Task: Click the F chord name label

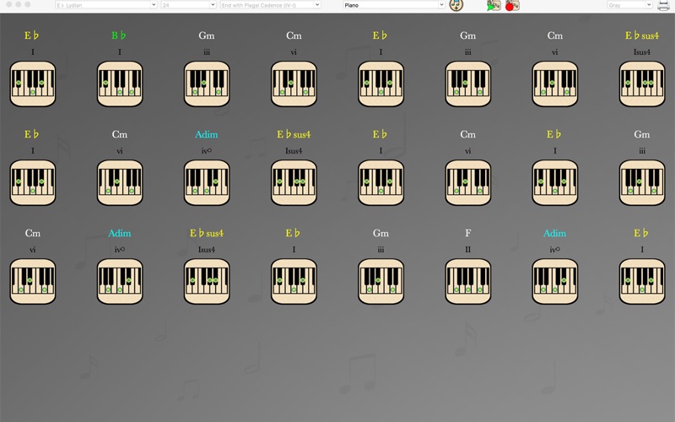Action: [x=468, y=233]
